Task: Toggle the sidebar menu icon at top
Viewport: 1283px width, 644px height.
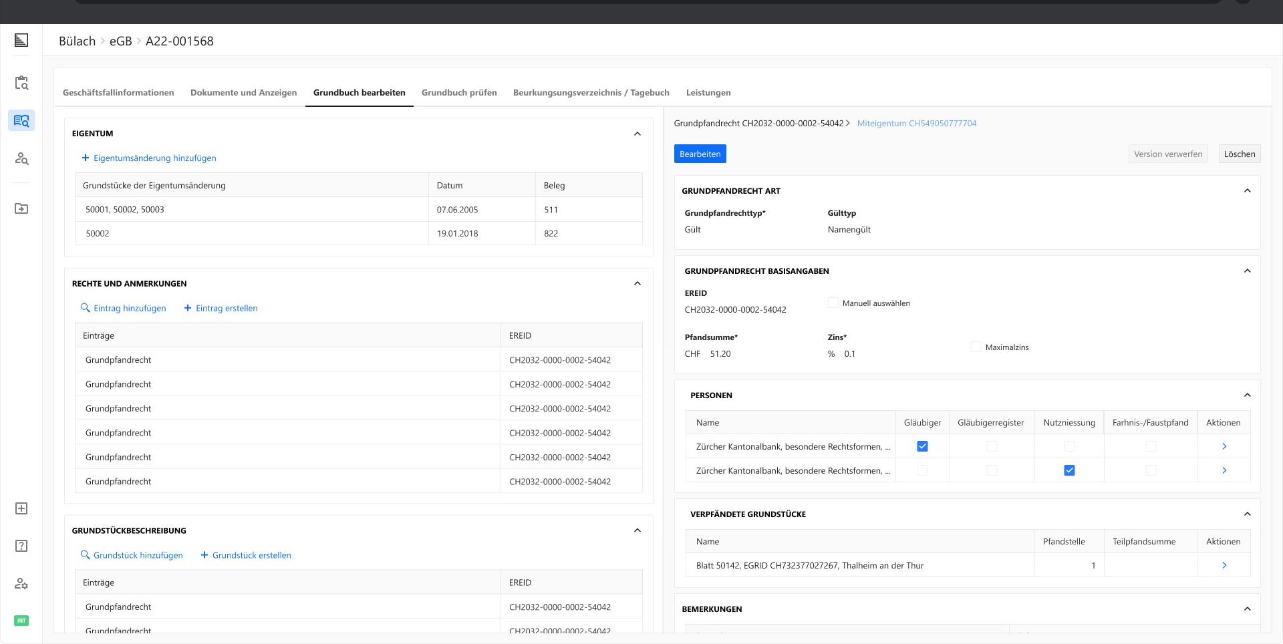Action: [21, 41]
